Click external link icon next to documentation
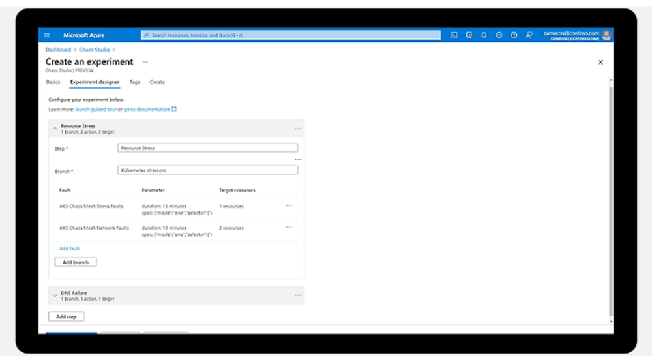This screenshot has width=652, height=364. click(x=174, y=109)
